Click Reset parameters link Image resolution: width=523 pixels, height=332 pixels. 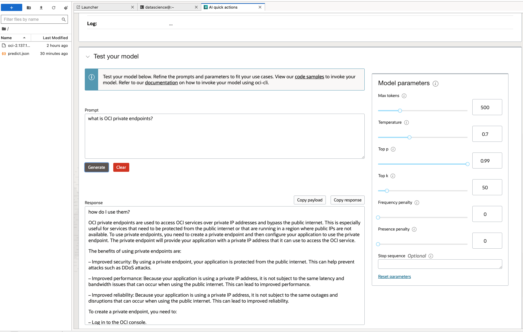(394, 277)
